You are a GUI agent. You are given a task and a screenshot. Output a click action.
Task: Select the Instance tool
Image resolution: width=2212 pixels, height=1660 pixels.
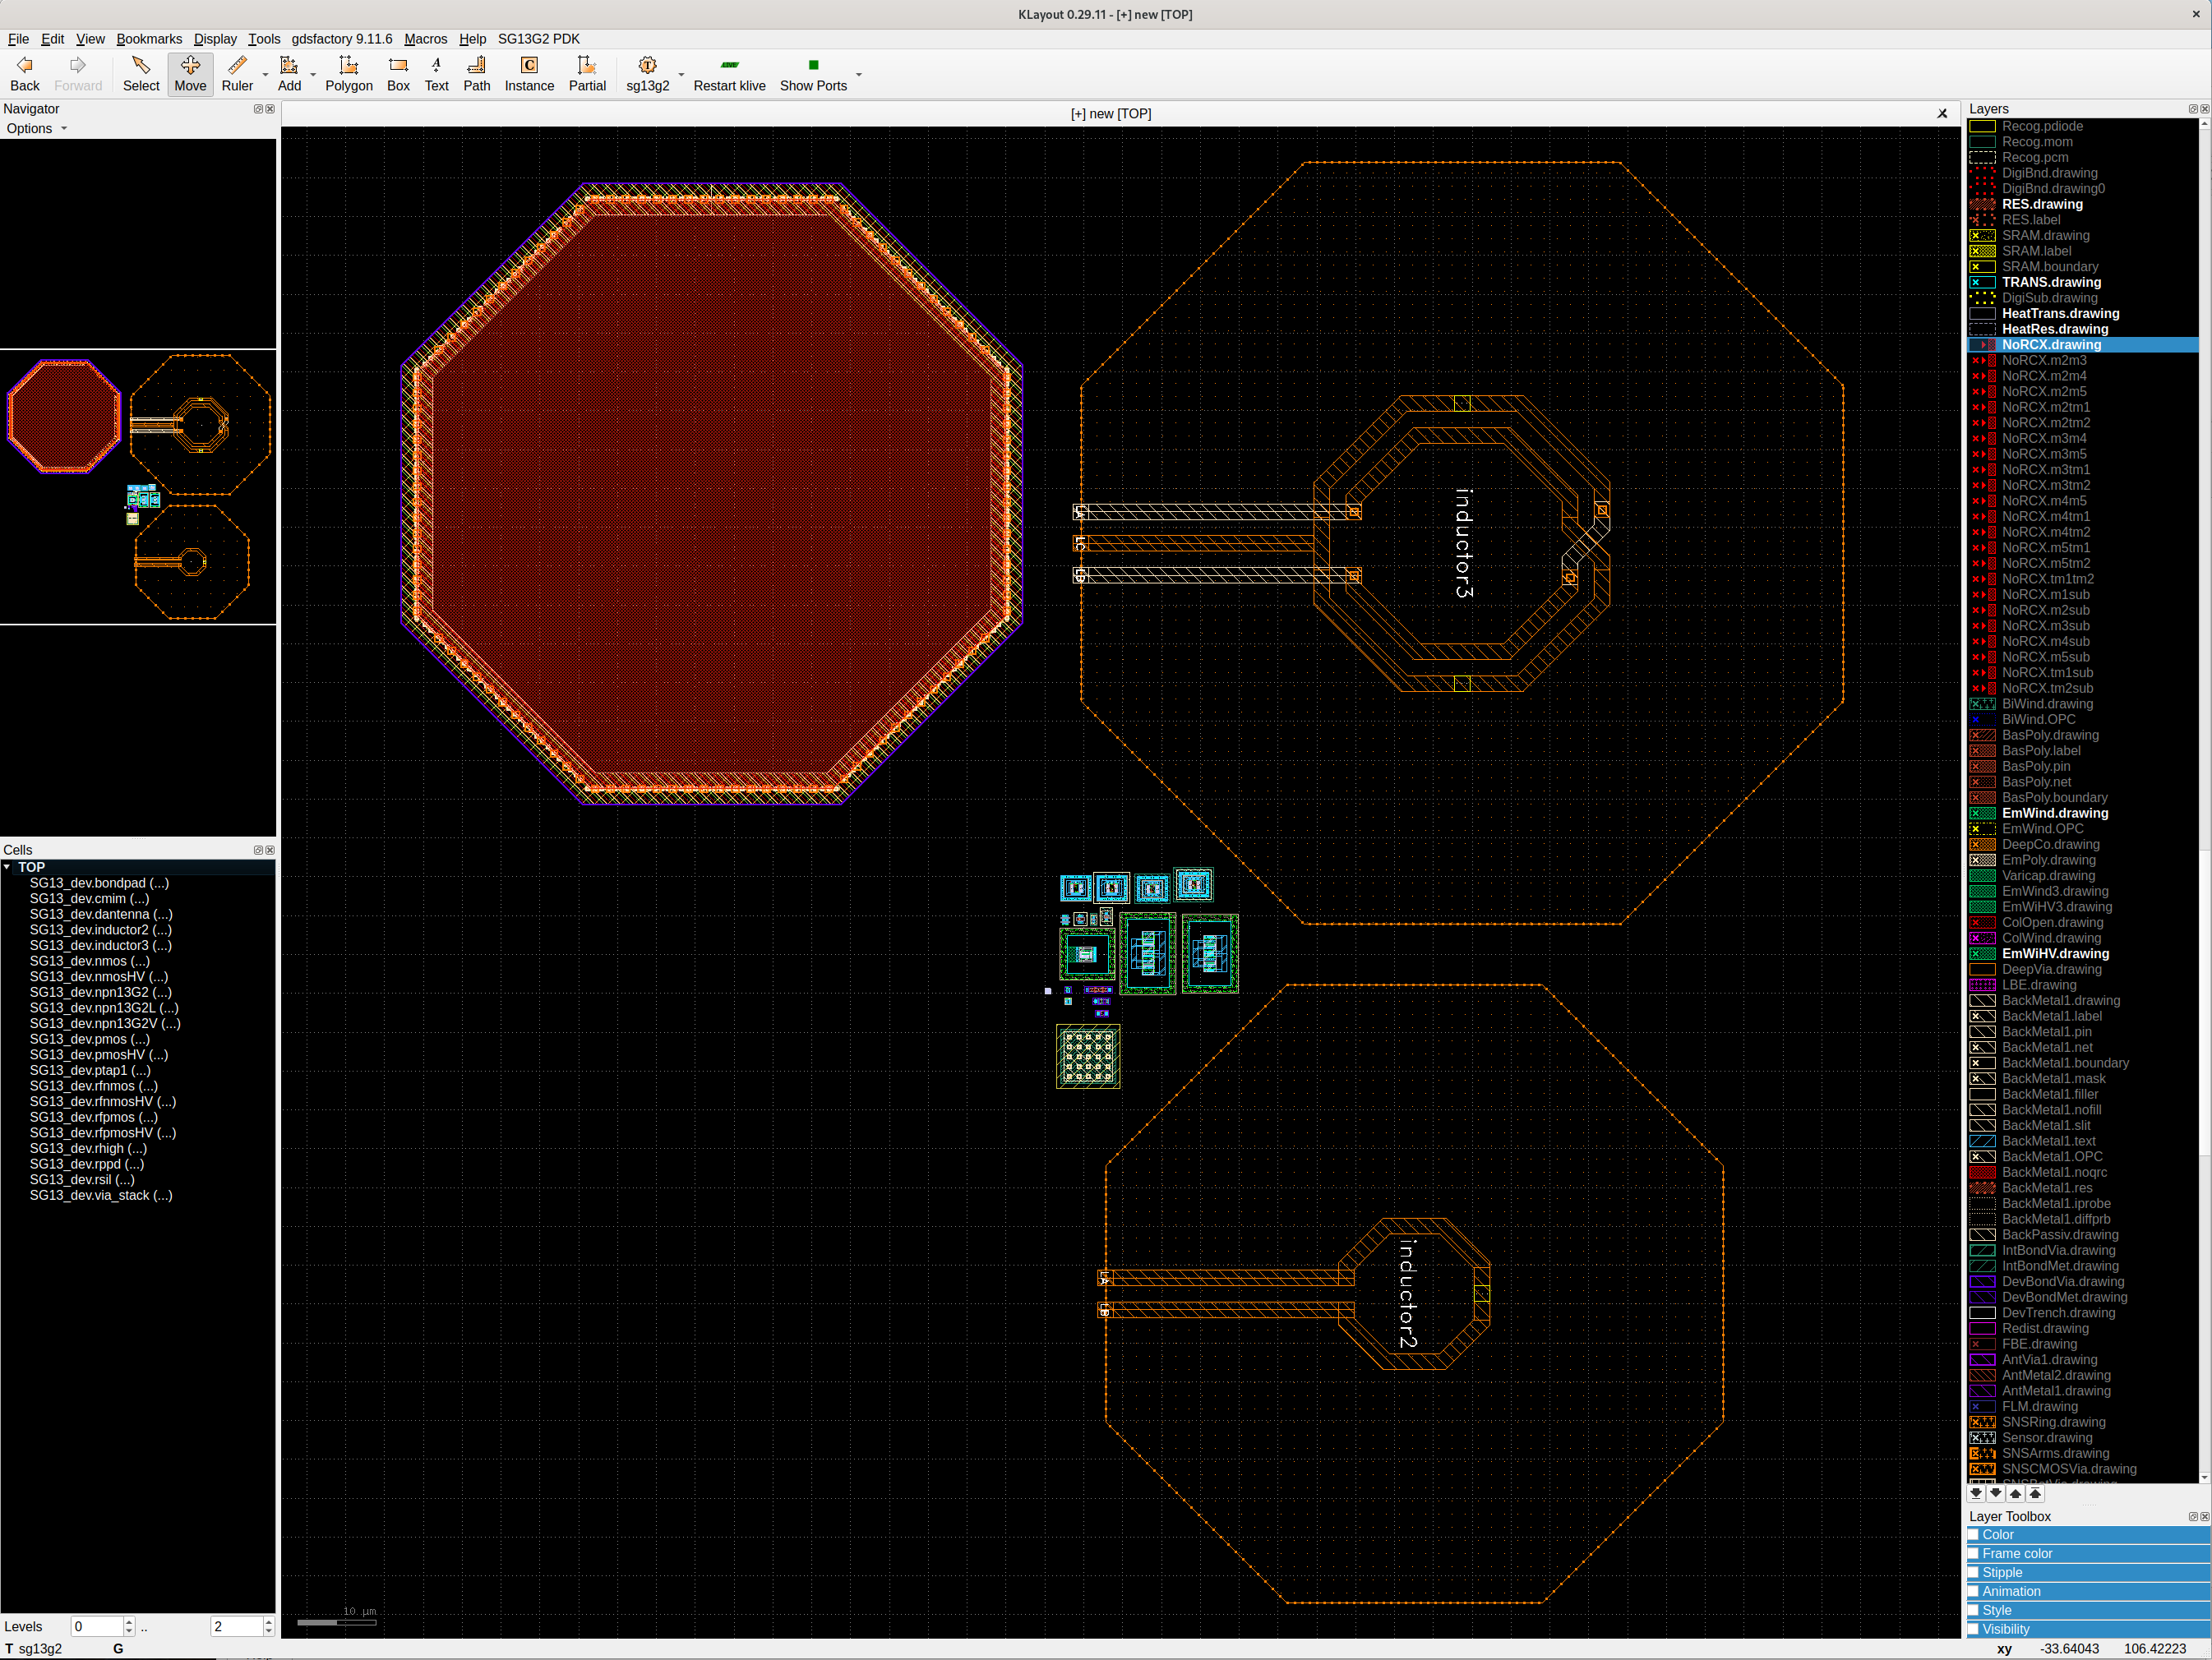pos(528,73)
